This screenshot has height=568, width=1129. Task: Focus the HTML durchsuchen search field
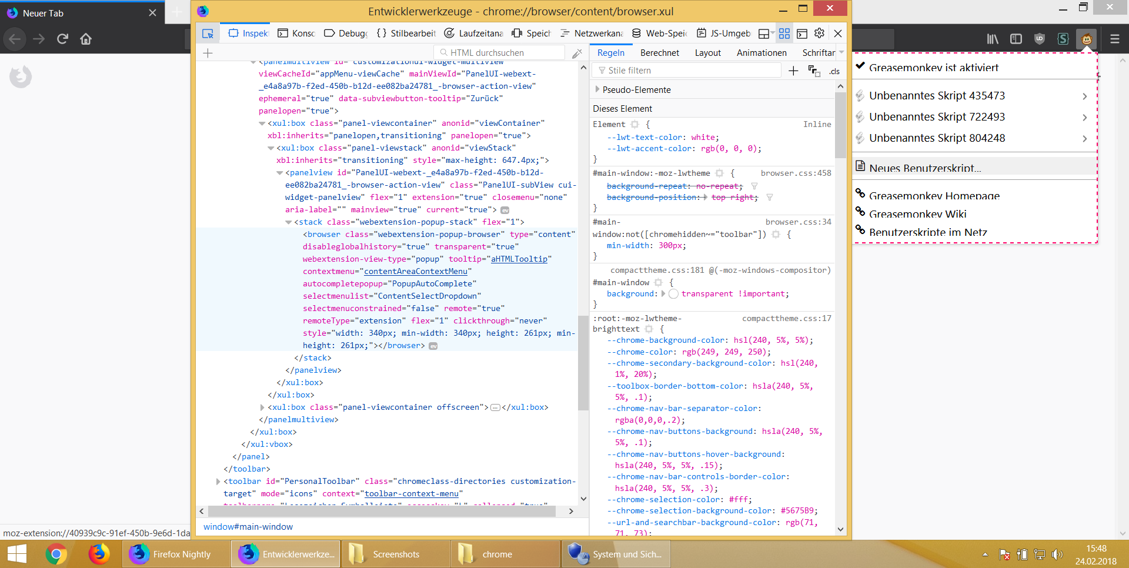[499, 53]
